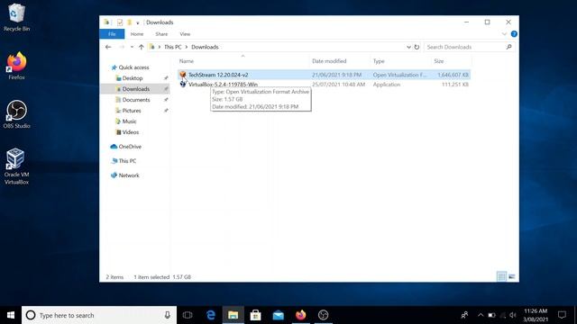Open the People icon in system tray
The image size is (577, 324).
click(464, 315)
